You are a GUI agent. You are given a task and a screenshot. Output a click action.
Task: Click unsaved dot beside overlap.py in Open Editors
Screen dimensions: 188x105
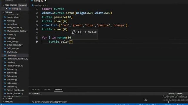(x=6, y=8)
